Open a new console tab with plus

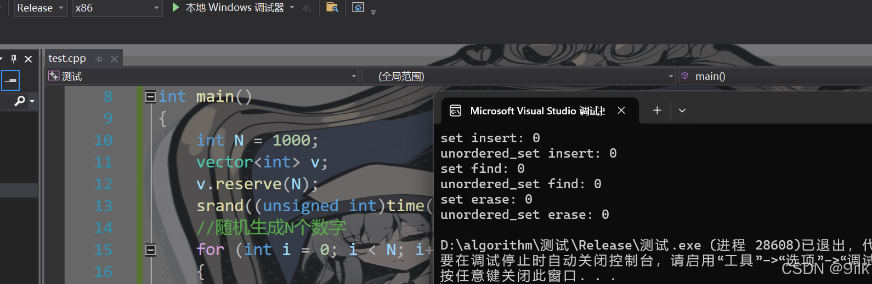pyautogui.click(x=657, y=111)
